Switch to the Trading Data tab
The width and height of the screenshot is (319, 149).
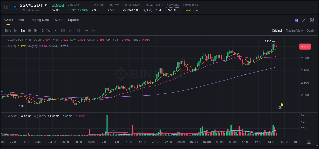click(39, 20)
